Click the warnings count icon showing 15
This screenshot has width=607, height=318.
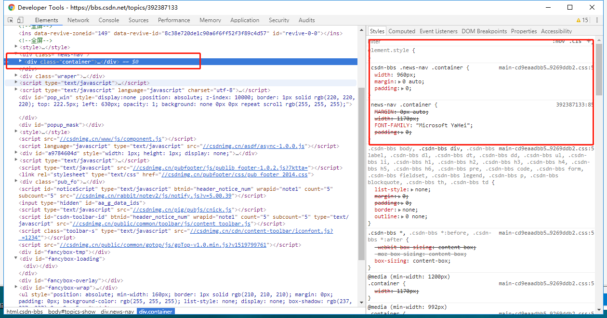pyautogui.click(x=582, y=20)
